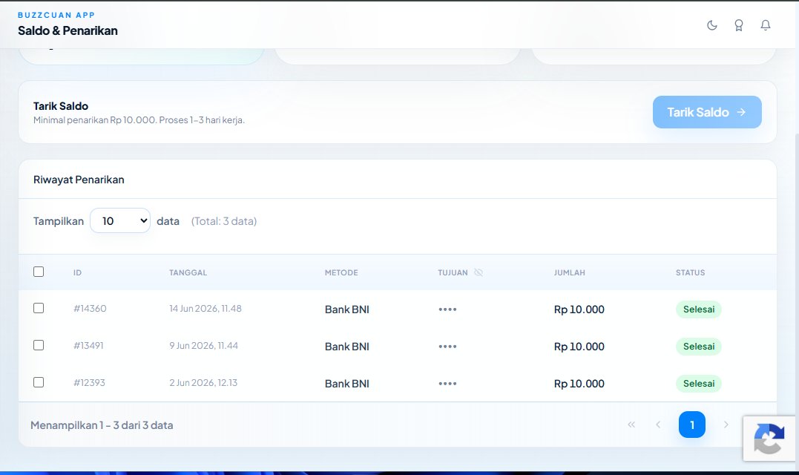The image size is (799, 475).
Task: Click Bank BNI in row #13491
Action: tap(347, 347)
